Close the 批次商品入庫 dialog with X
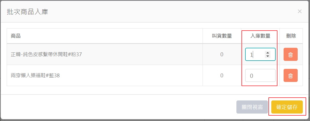This screenshot has width=310, height=121. pyautogui.click(x=299, y=11)
